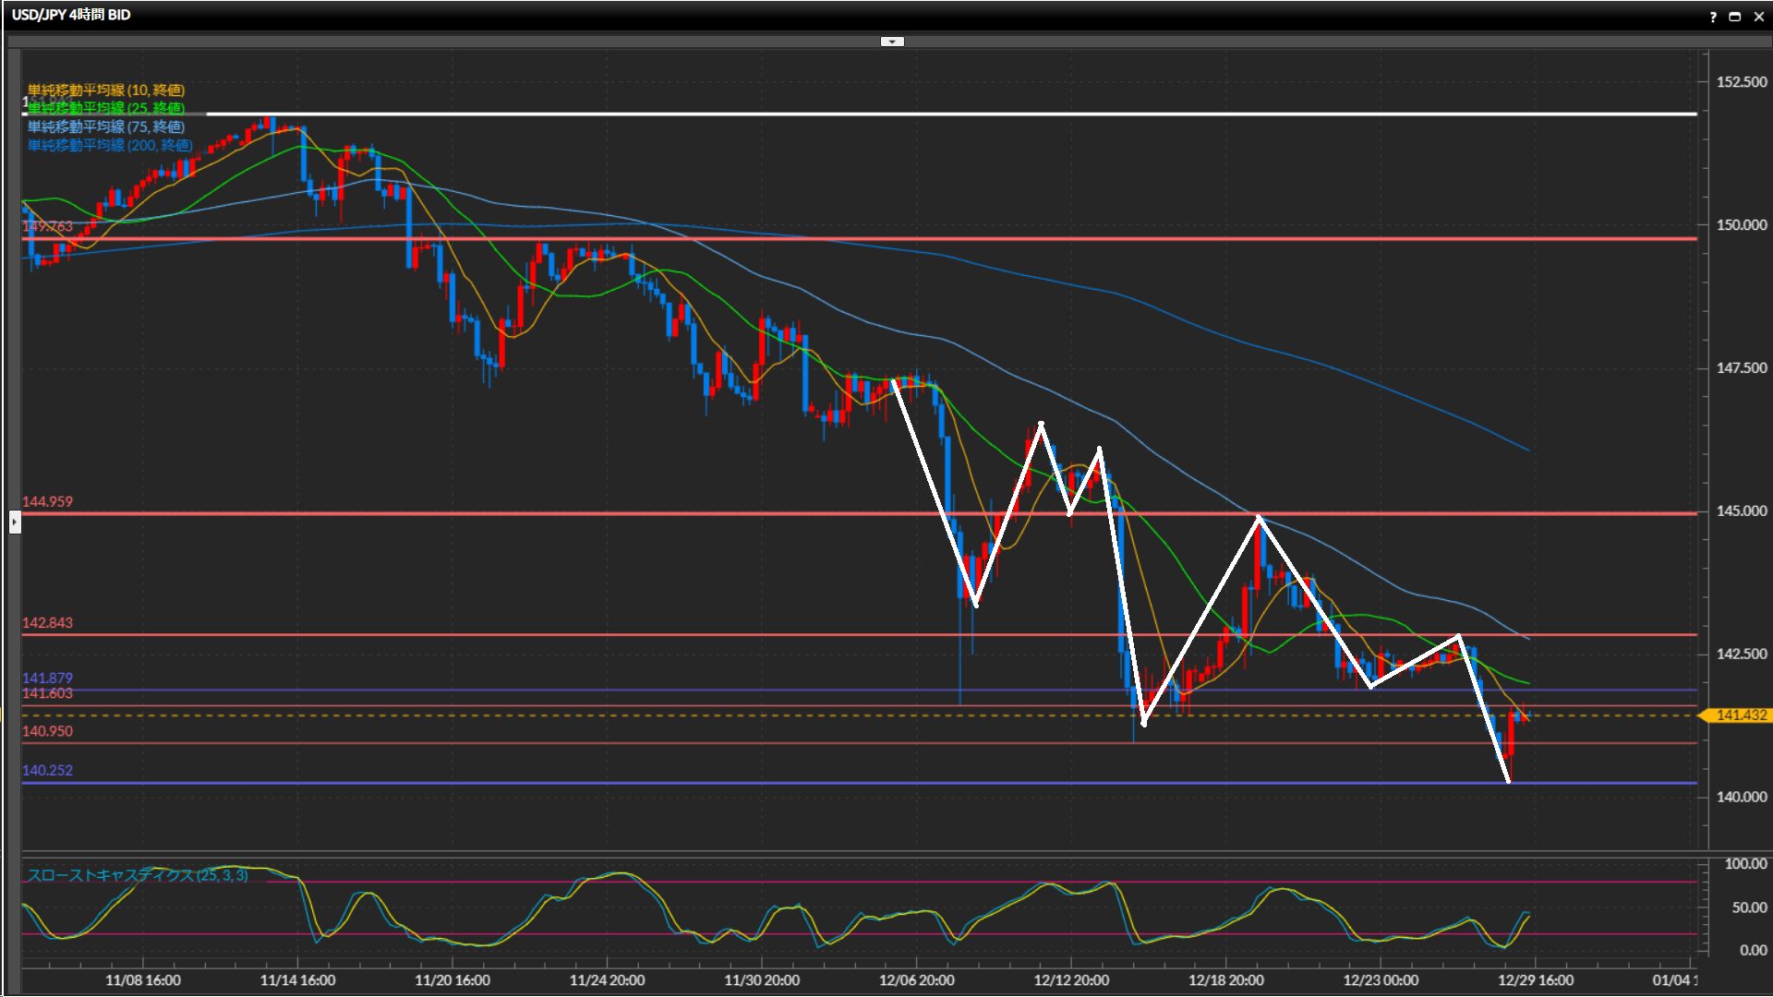
Task: Click the 12/18 20:00 date axis label
Action: (1226, 980)
